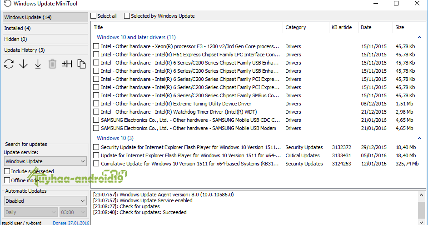Sort by the KB article column header
The image size is (428, 225).
coord(343,27)
